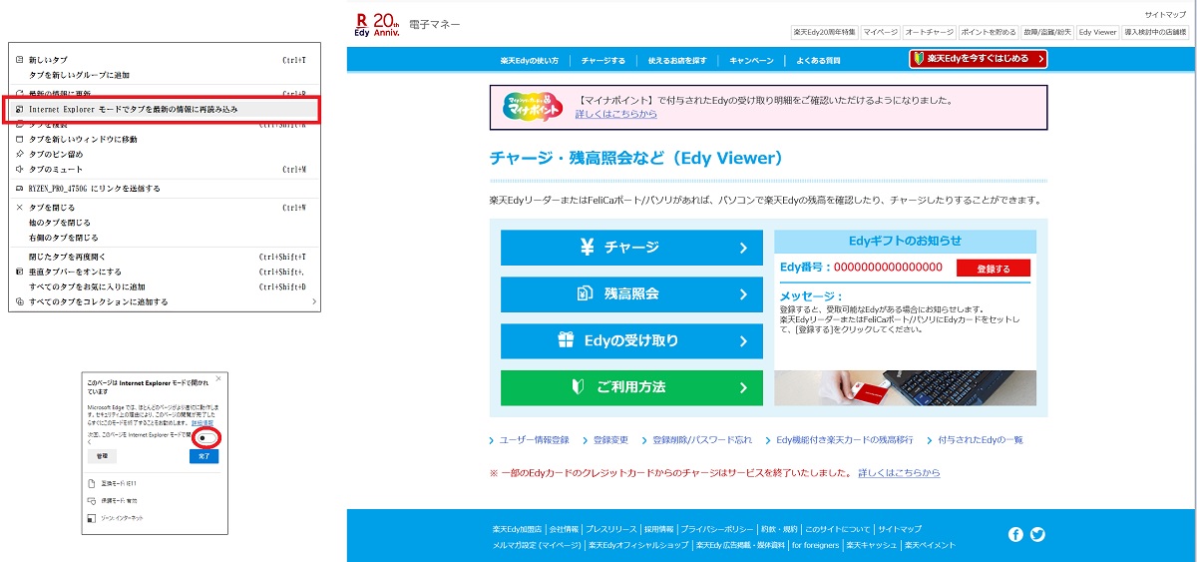The image size is (1197, 562).
Task: Click the マイページ header button
Action: pyautogui.click(x=881, y=33)
